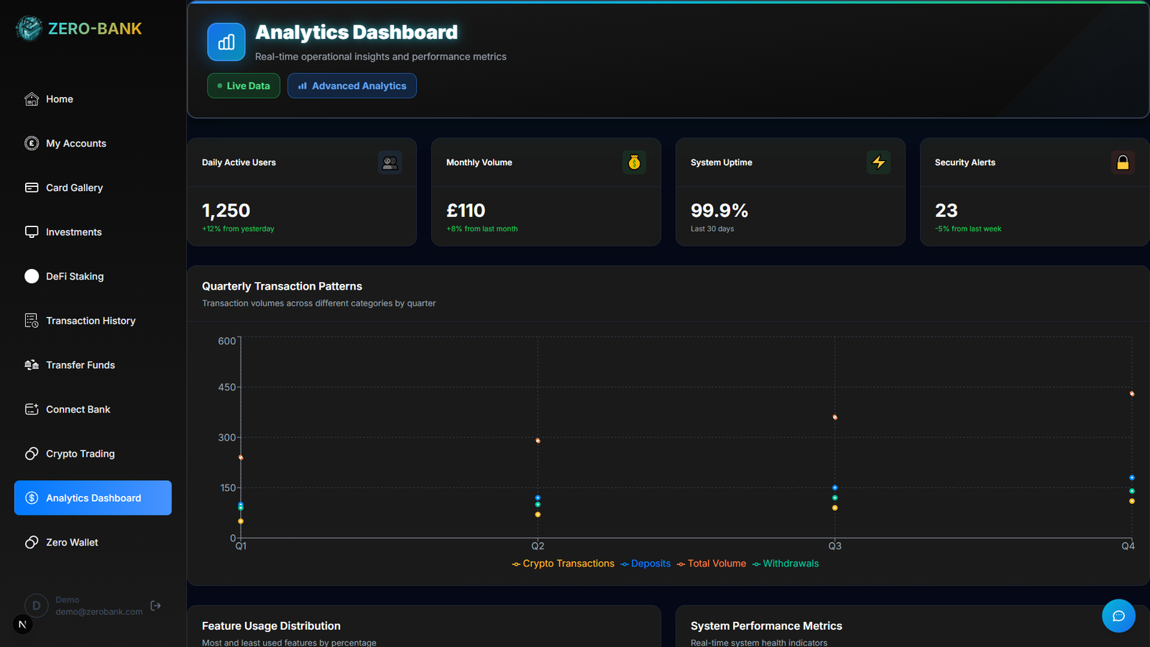Open Crypto Trading link
Screen dimensions: 1150x647
pyautogui.click(x=93, y=454)
